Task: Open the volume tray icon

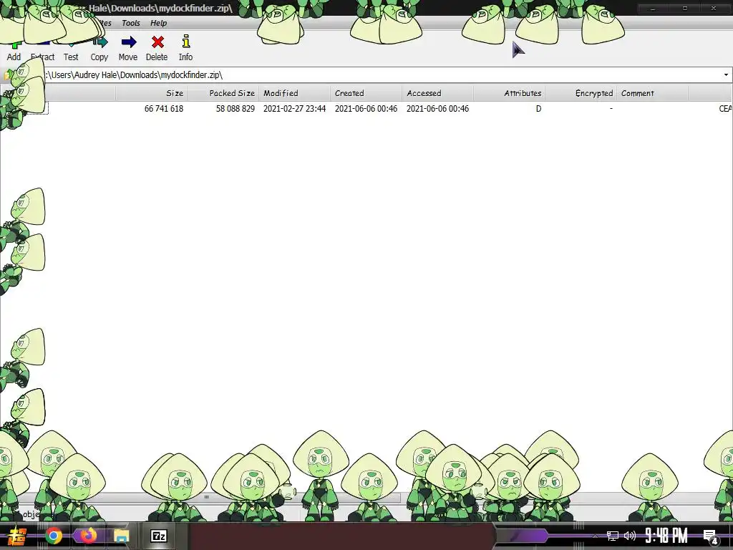Action: [x=630, y=536]
